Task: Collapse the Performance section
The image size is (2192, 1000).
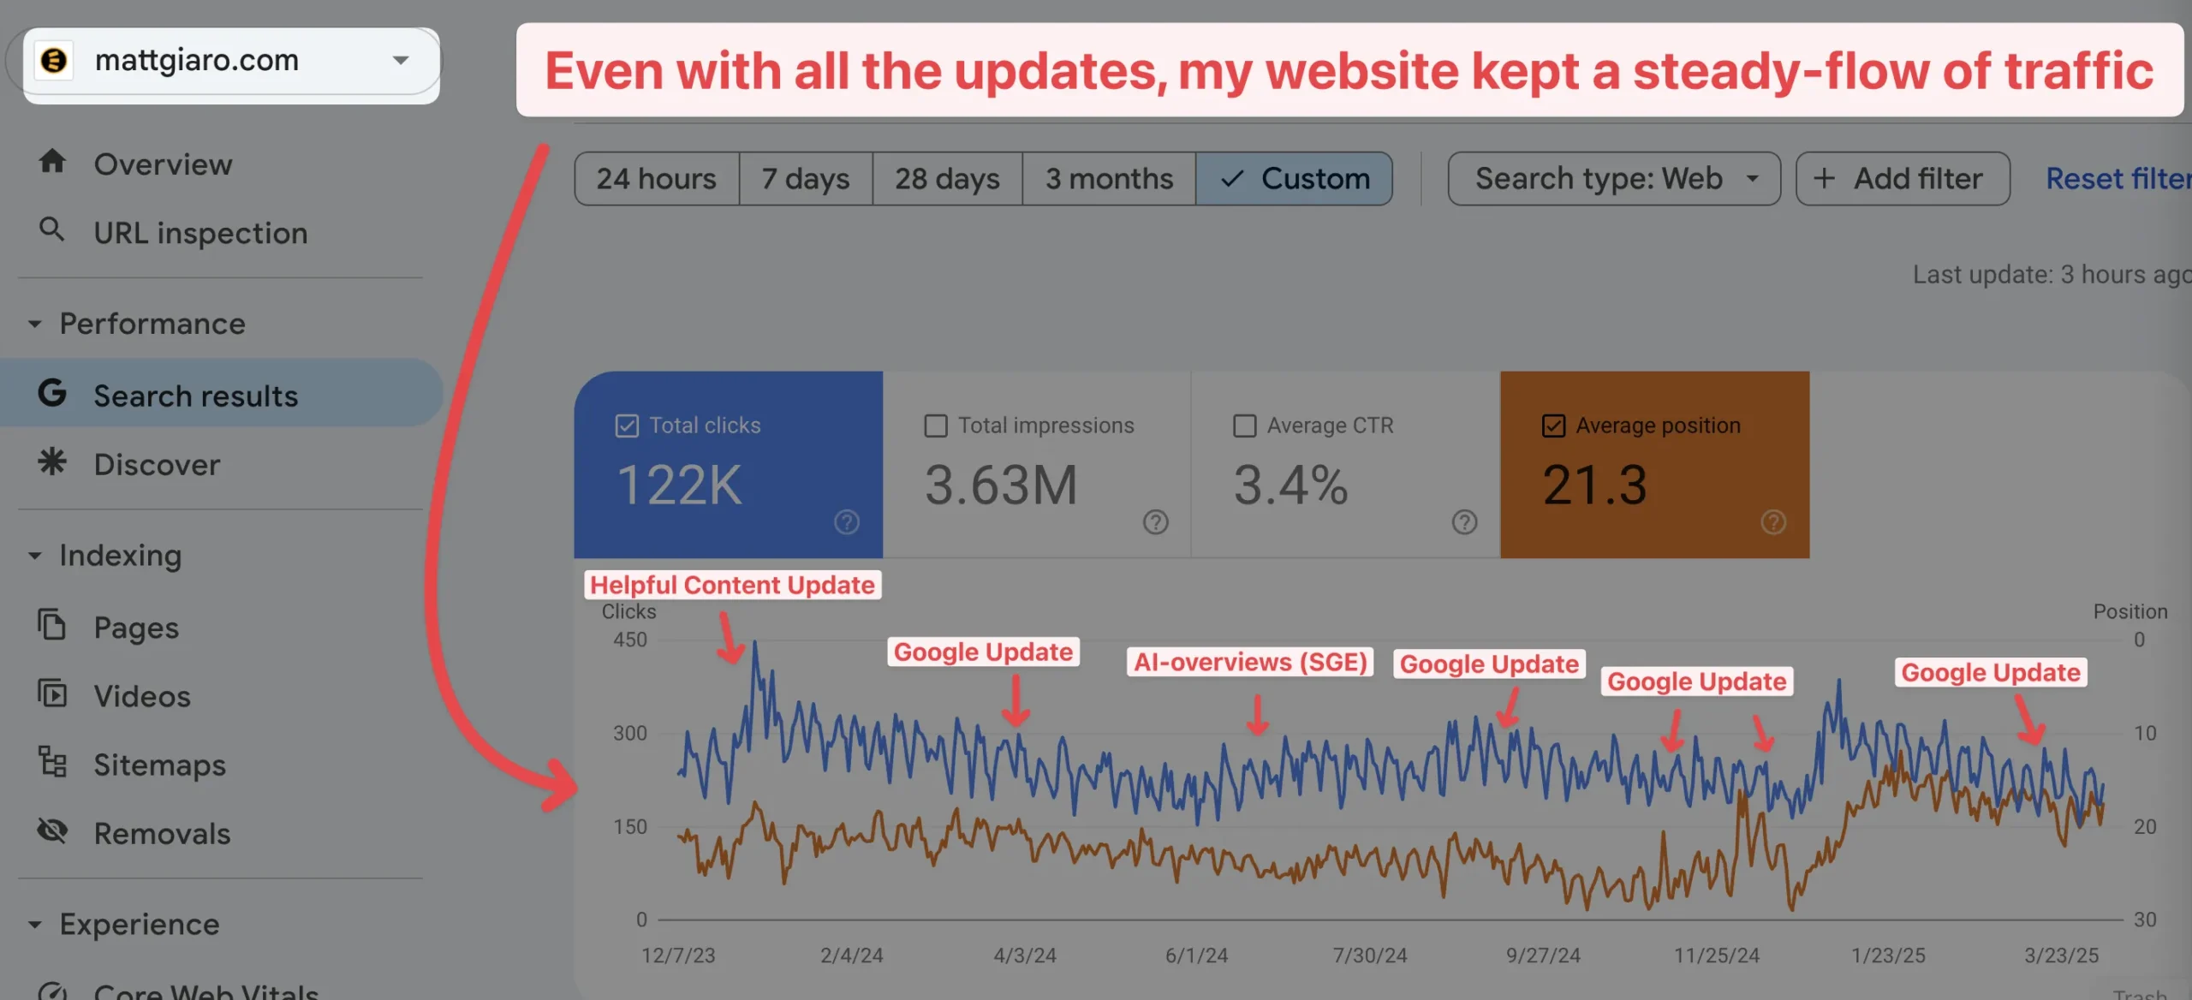Action: tap(35, 324)
